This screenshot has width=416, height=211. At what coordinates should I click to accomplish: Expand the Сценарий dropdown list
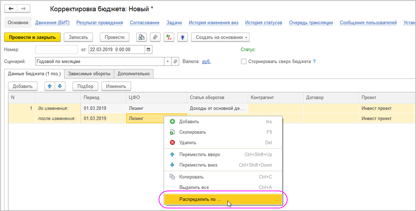point(167,61)
